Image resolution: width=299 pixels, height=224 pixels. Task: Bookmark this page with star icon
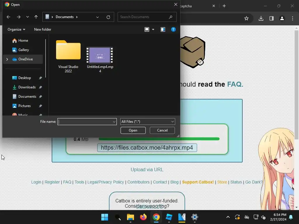pos(246,18)
